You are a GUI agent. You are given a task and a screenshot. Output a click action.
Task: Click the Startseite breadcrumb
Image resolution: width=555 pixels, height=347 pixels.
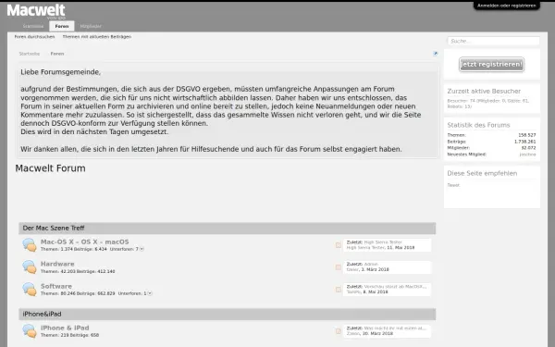[x=30, y=54]
